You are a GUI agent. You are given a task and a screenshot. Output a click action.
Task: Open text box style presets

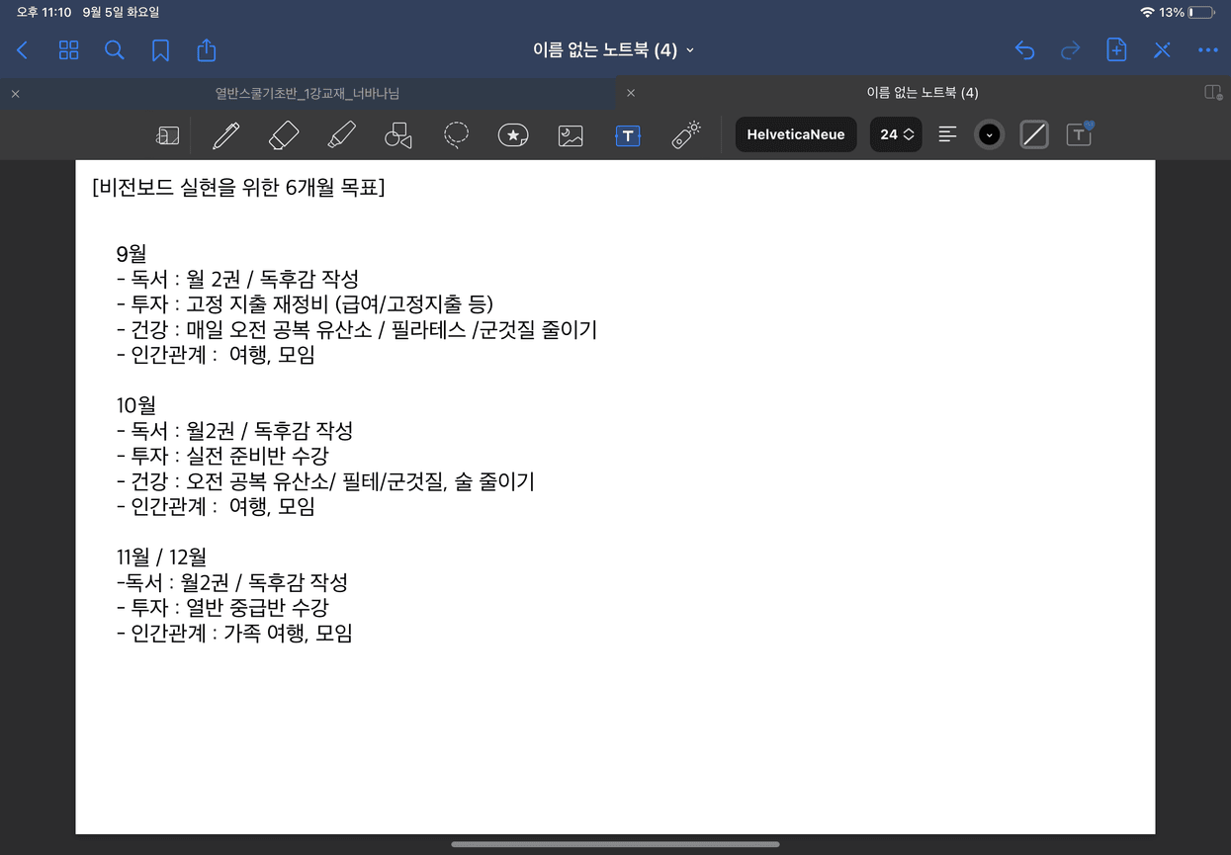click(x=1080, y=134)
